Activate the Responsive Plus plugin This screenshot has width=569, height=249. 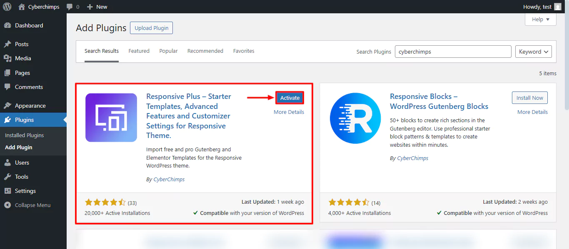(290, 98)
